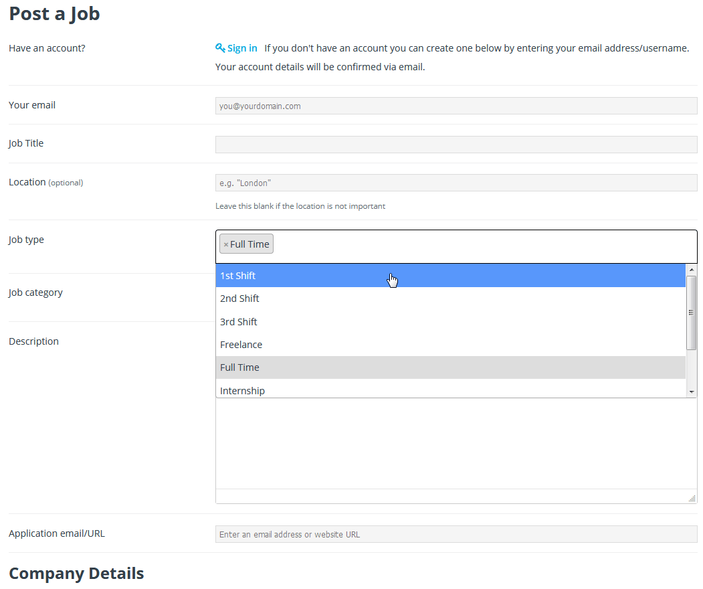
Task: Pick the 3rd Shift option
Action: 450,322
